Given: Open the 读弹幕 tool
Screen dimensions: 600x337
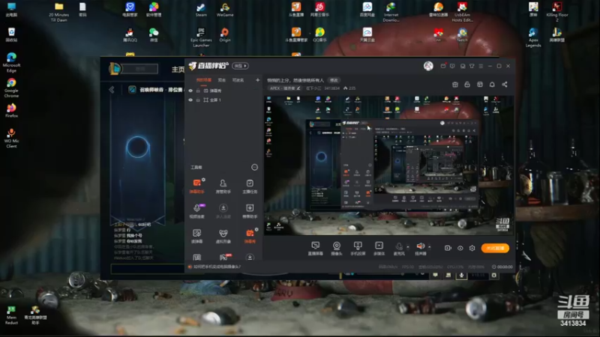Looking at the screenshot, I should [x=196, y=236].
